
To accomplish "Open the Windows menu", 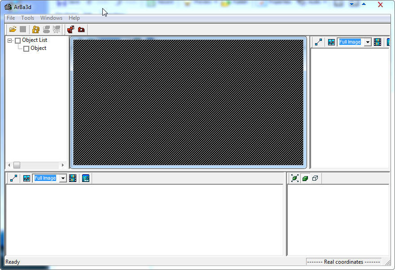I will [51, 18].
